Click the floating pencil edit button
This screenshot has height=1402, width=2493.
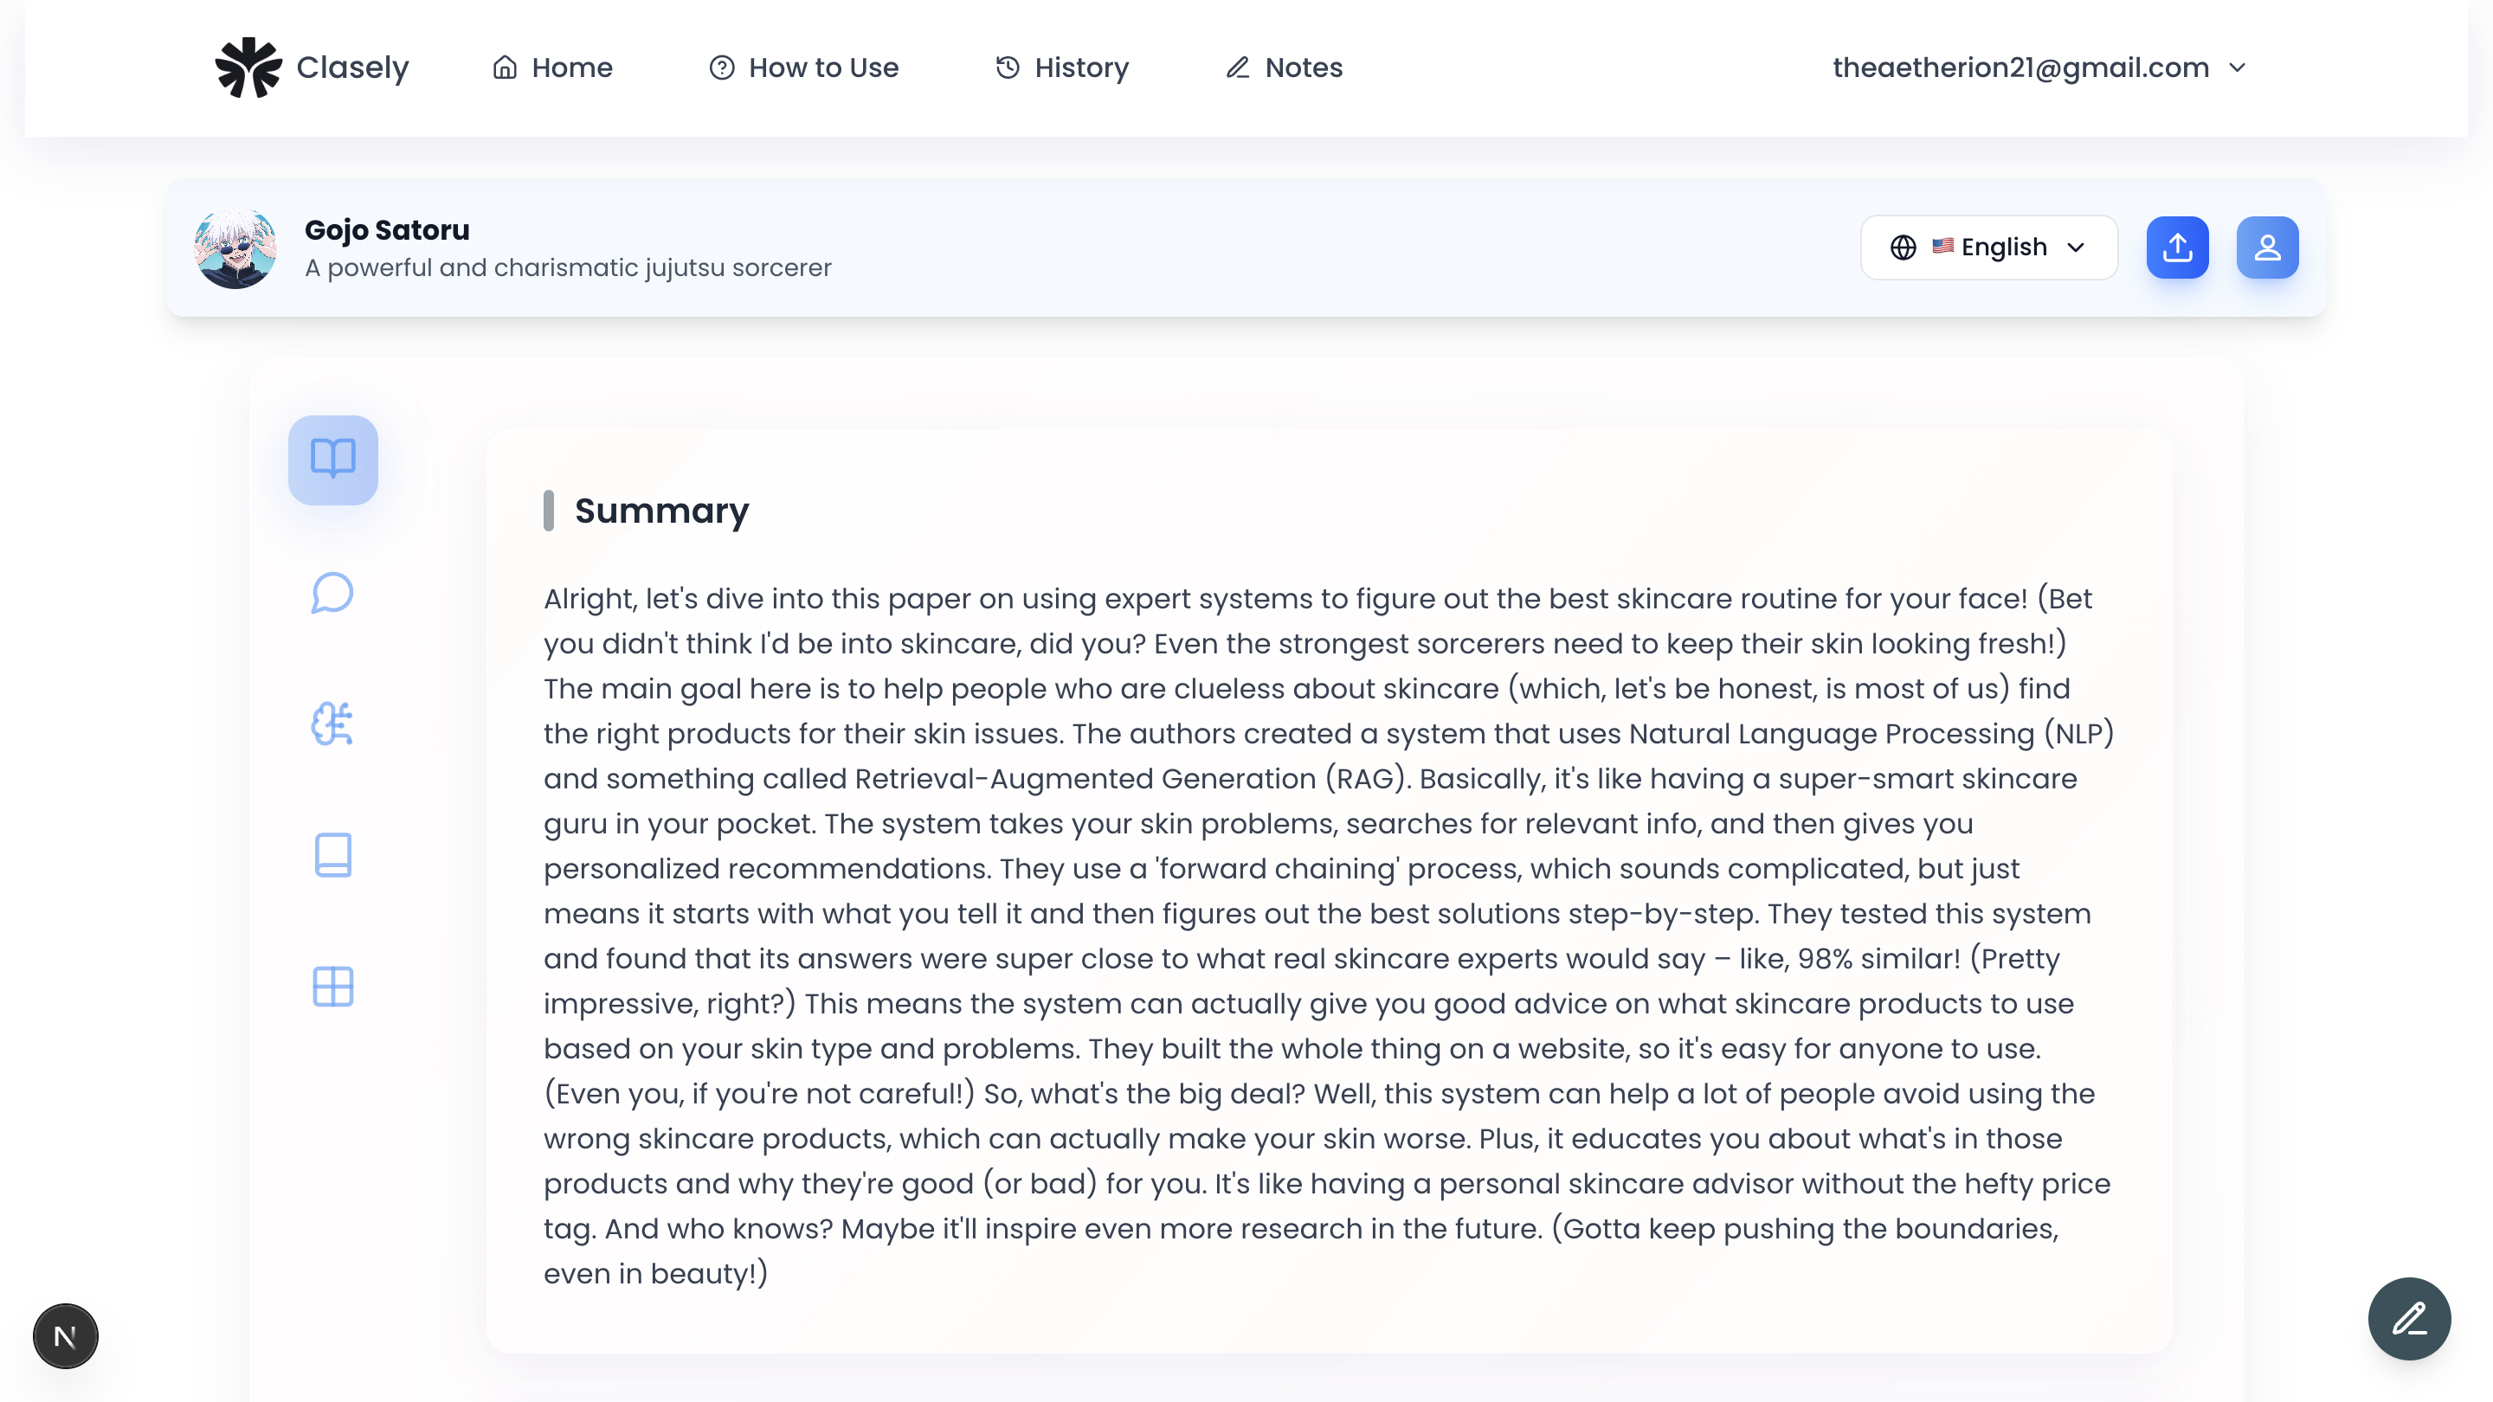[2409, 1319]
